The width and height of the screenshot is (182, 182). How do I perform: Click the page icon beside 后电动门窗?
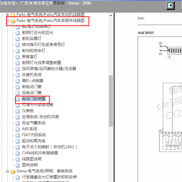18,93
